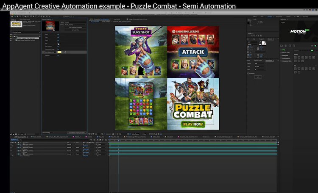Toggle the checkbox under the mouse cursor
Screen dimensions: 318x193
58,43
